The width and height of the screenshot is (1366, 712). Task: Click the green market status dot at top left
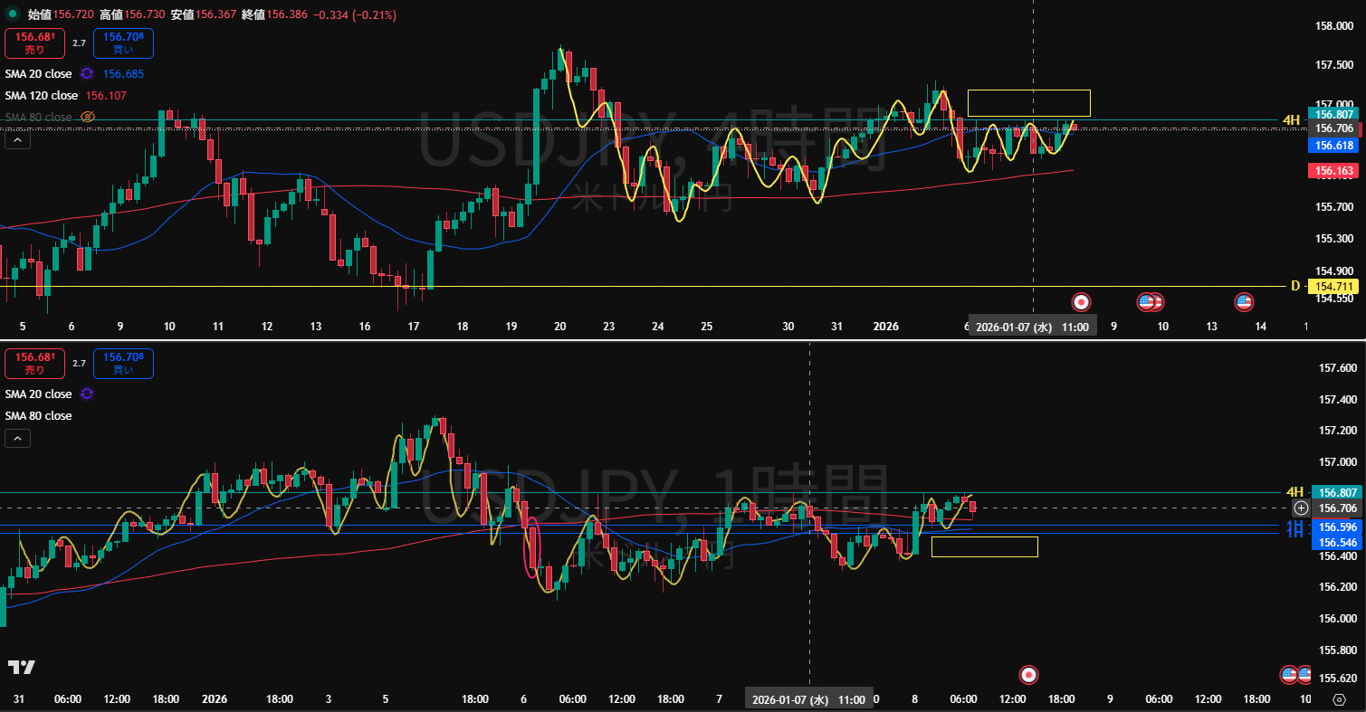(12, 14)
